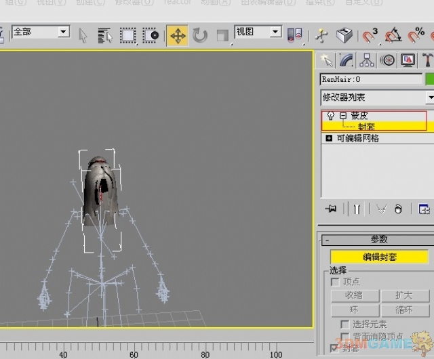Choose the rectangular selection region tool
The height and width of the screenshot is (359, 434).
tap(127, 35)
